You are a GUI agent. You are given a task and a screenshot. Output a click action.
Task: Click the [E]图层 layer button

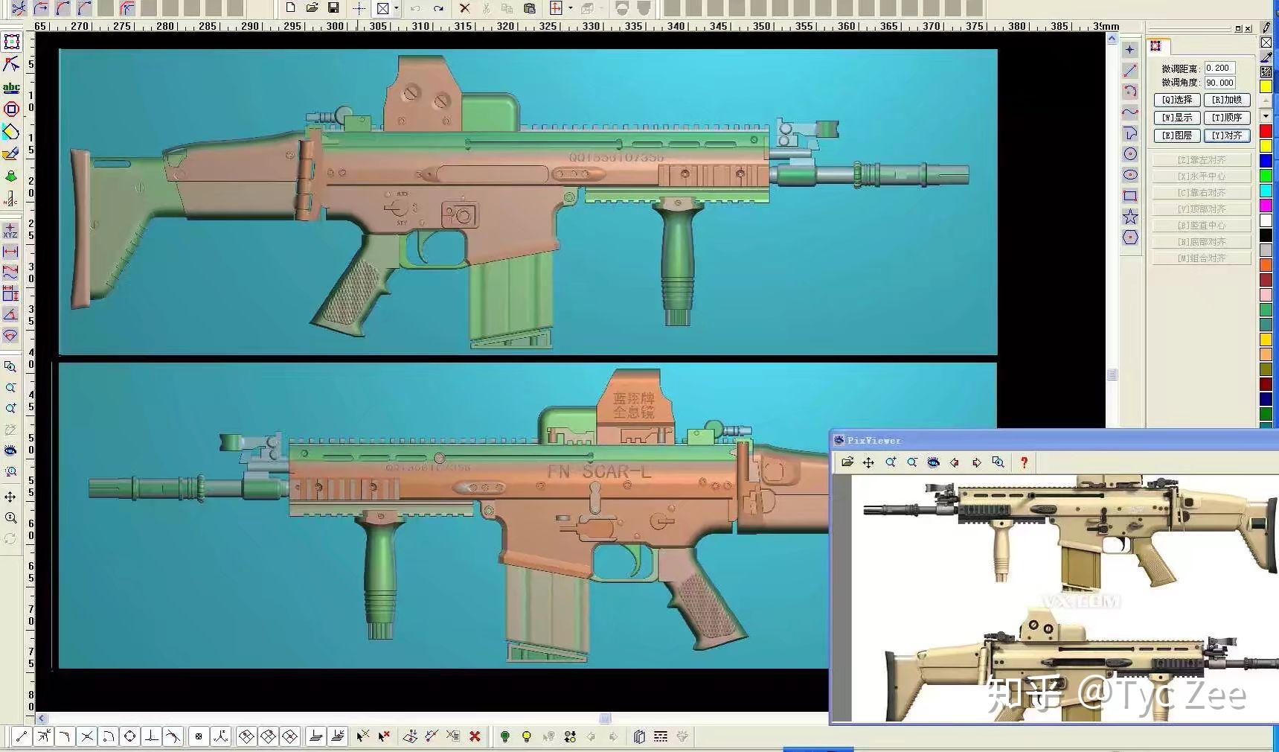pyautogui.click(x=1177, y=136)
